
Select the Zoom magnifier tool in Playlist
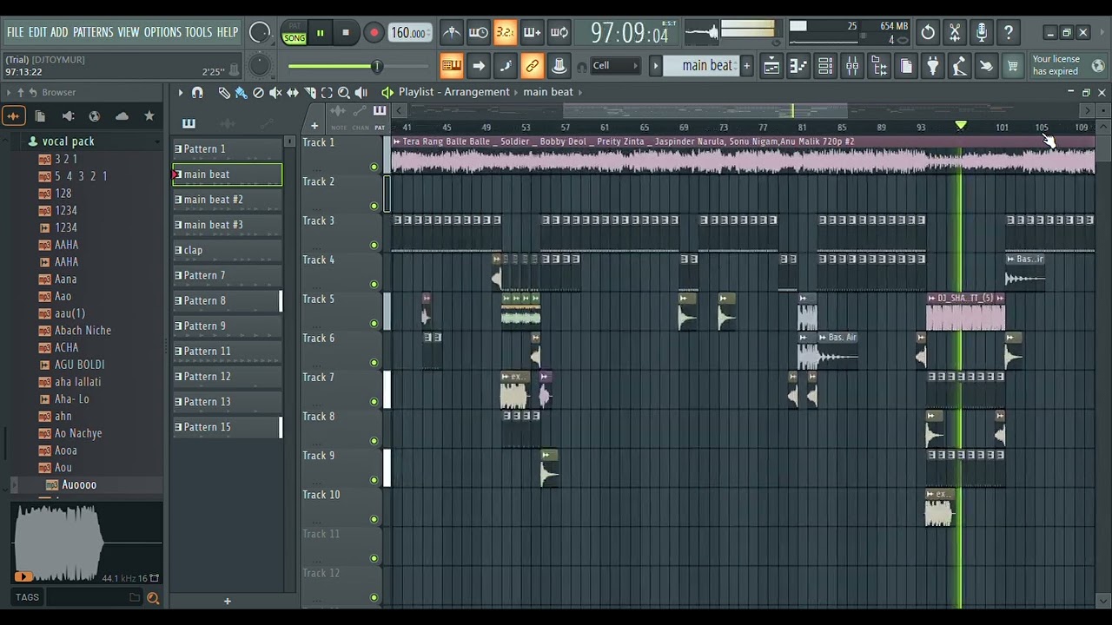344,93
